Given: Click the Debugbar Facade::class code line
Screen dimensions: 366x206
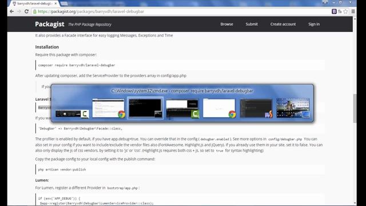Looking at the screenshot, I should click(80, 128).
